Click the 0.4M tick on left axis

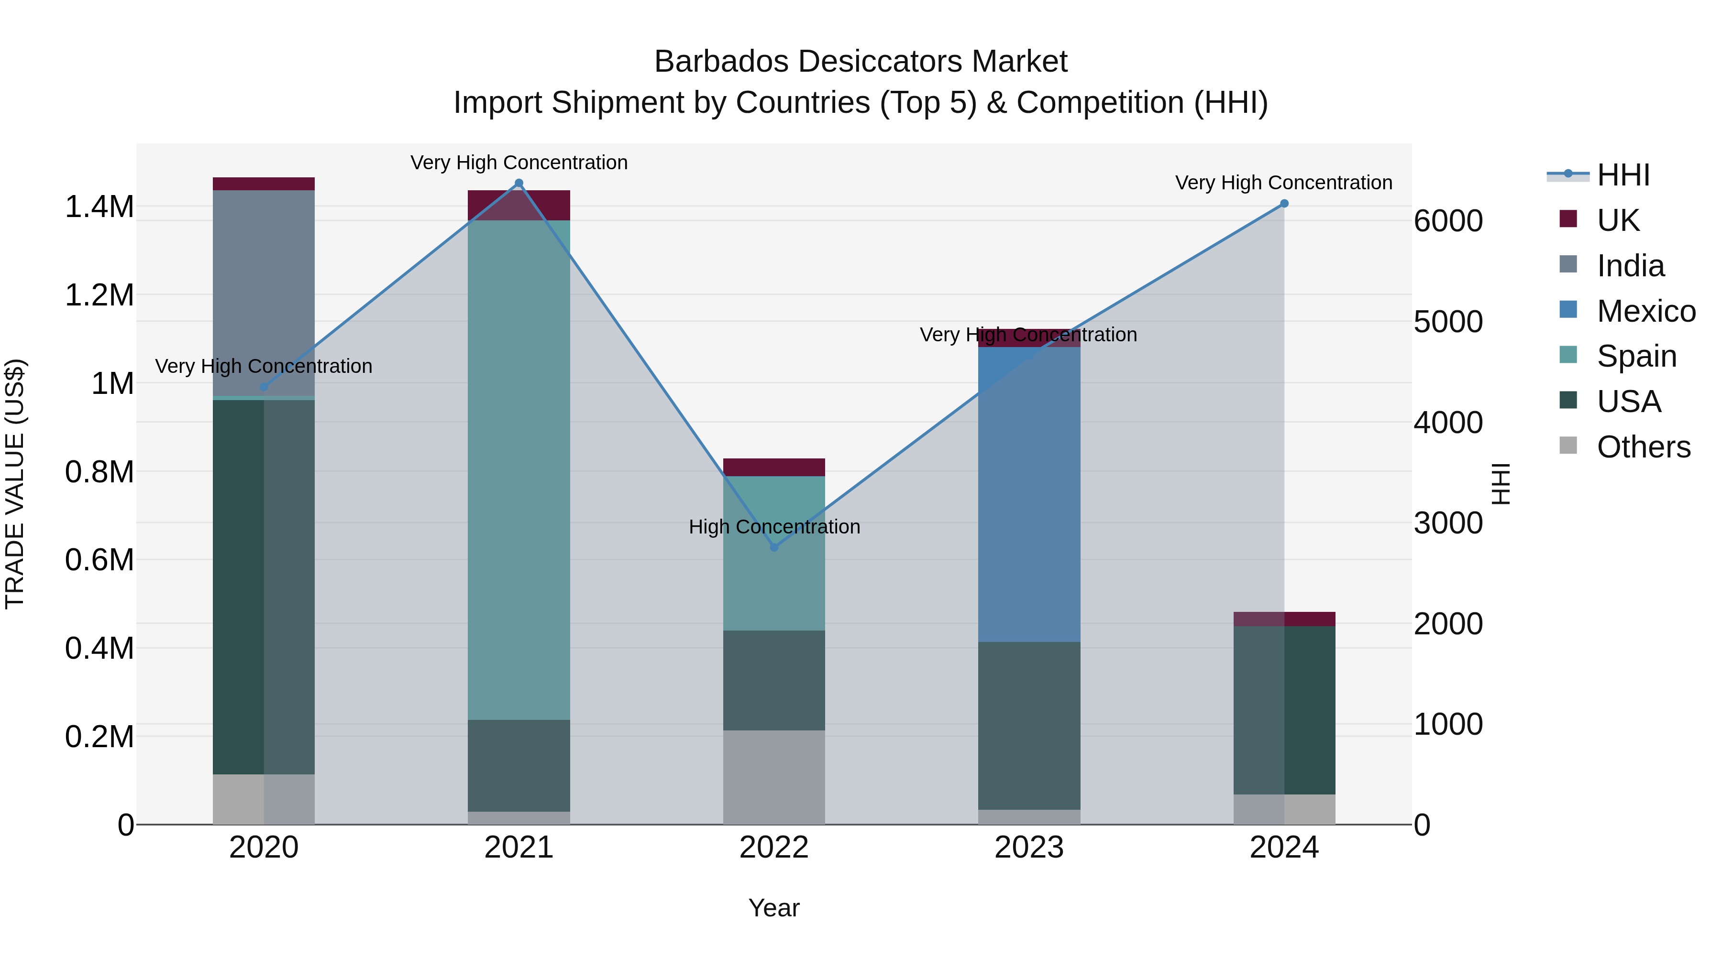coord(99,648)
